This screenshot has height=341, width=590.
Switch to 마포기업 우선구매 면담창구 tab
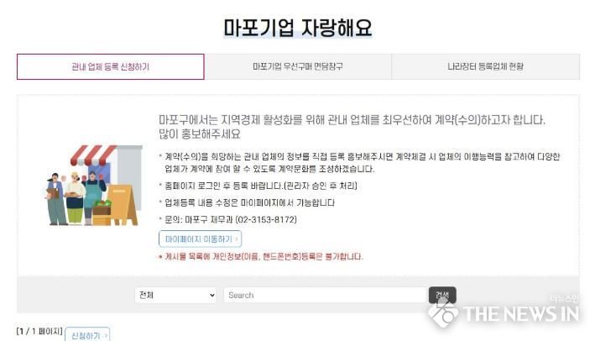pos(298,66)
